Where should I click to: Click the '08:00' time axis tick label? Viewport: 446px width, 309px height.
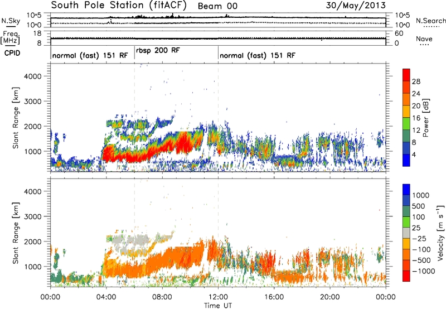click(x=162, y=297)
